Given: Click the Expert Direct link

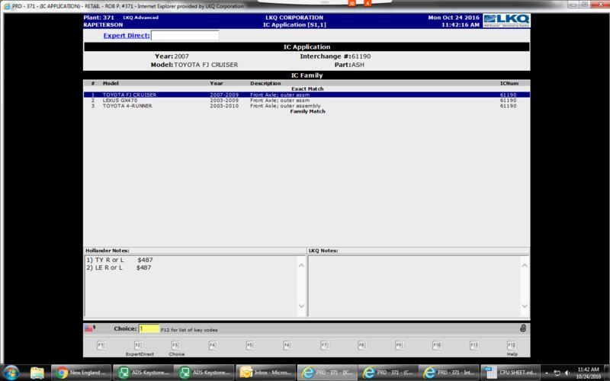Looking at the screenshot, I should (x=127, y=35).
